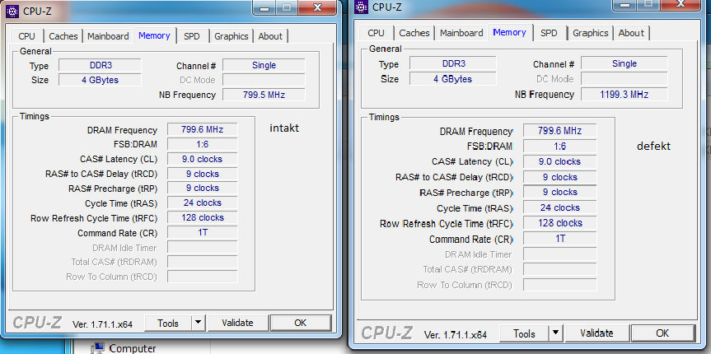Switch to Graphics tab in right CPU-Z window
The width and height of the screenshot is (711, 354).
click(x=591, y=33)
